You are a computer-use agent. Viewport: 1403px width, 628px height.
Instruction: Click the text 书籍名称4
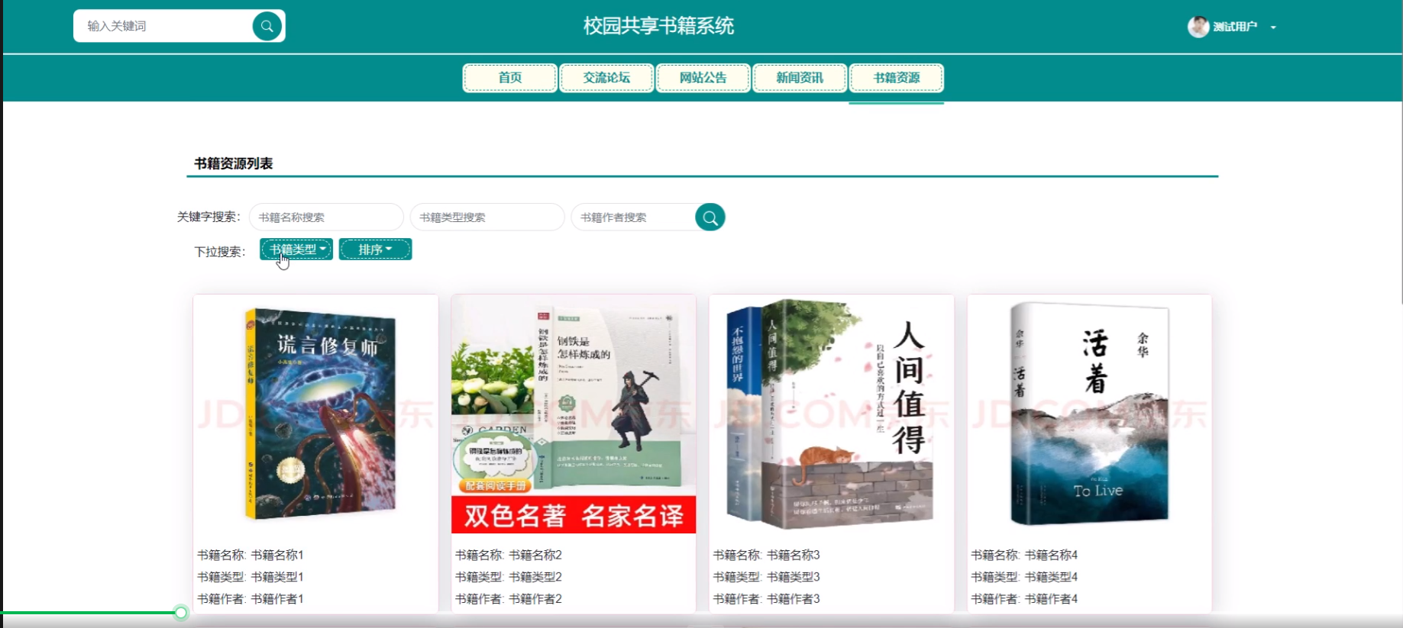[x=1052, y=555]
